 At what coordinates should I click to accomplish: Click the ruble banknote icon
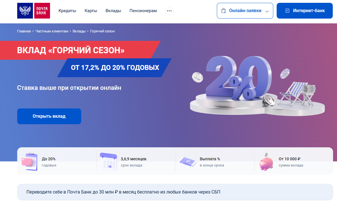pos(188,162)
